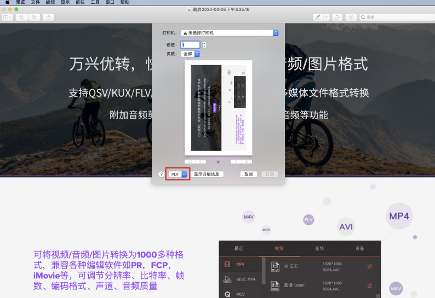Click the markup toolbox icon
This screenshot has width=435, height=298.
(351, 17)
